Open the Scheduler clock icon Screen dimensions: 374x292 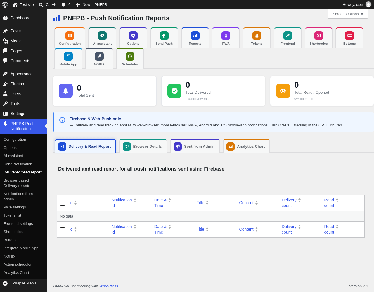pos(130,56)
